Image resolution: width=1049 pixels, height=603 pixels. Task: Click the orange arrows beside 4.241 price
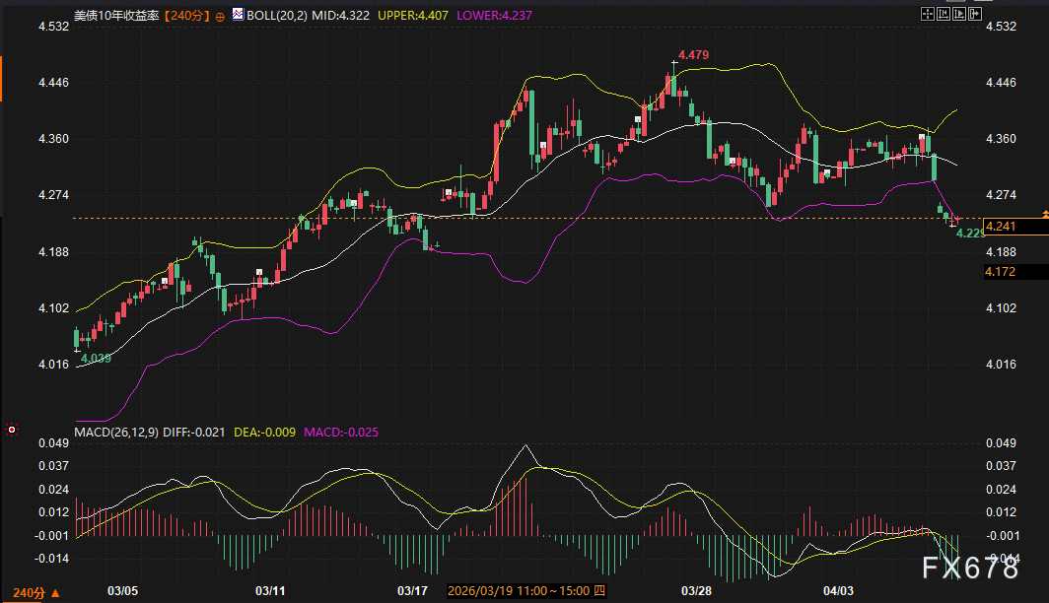[1044, 214]
